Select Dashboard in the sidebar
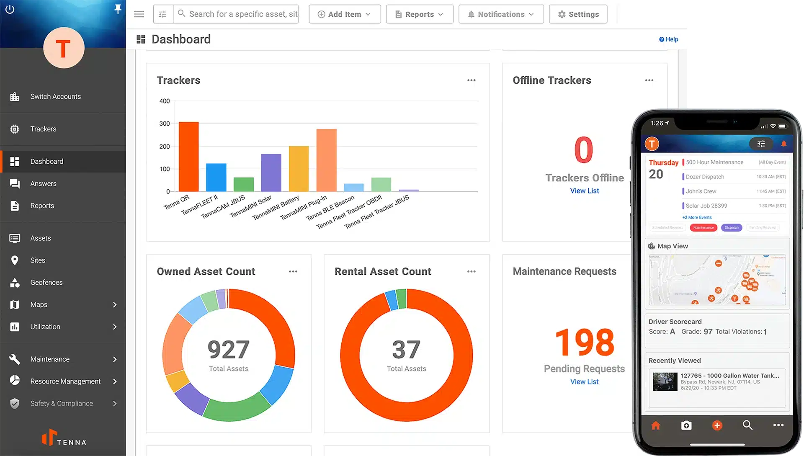The image size is (804, 456). (x=63, y=162)
